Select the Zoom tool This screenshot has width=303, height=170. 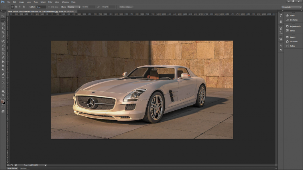pos(3,95)
